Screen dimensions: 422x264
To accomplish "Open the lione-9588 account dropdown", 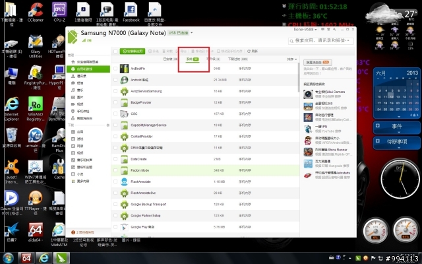I will [305, 29].
